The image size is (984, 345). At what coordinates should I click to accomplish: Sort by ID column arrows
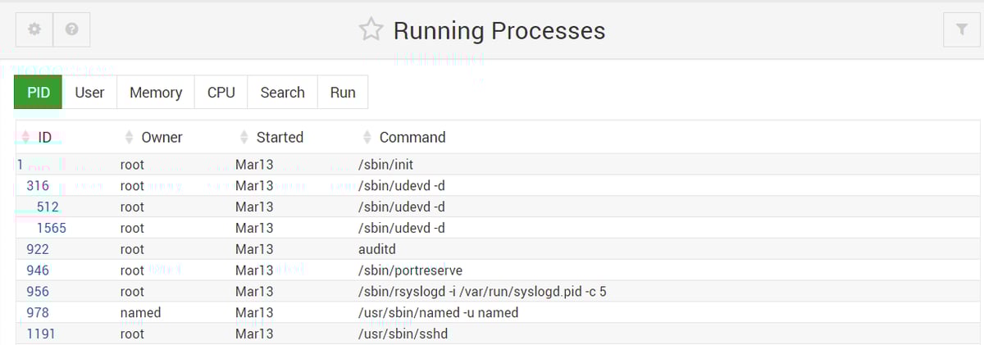25,137
